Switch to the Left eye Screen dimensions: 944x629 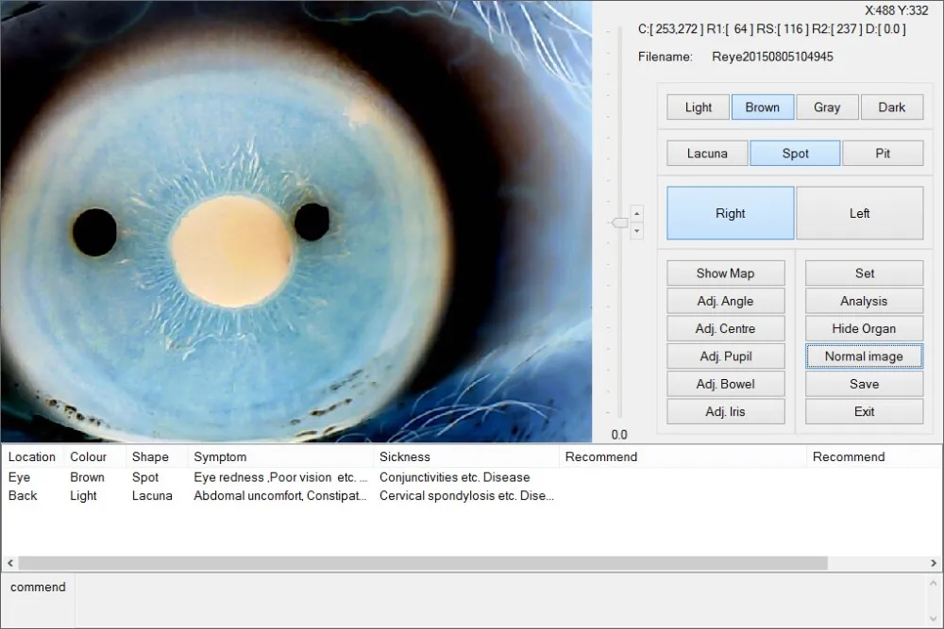pyautogui.click(x=859, y=213)
